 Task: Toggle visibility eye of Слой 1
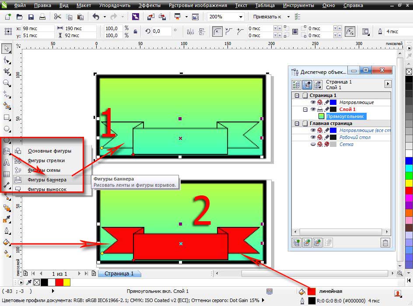313,109
